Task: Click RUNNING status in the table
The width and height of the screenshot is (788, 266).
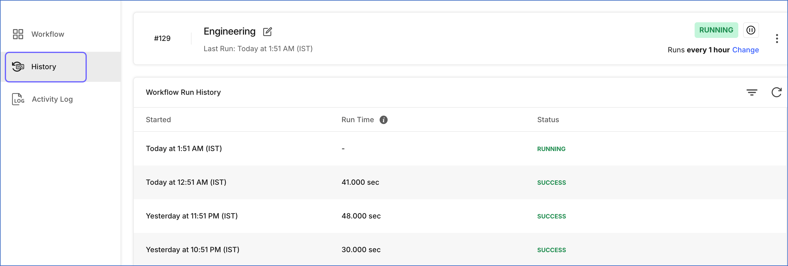Action: 551,149
